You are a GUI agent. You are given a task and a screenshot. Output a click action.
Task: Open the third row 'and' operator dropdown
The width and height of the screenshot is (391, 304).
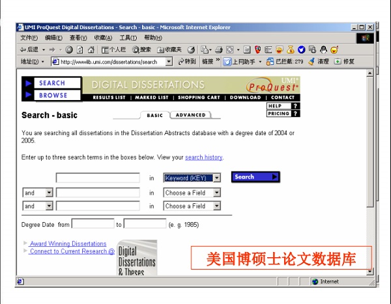[x=38, y=206]
